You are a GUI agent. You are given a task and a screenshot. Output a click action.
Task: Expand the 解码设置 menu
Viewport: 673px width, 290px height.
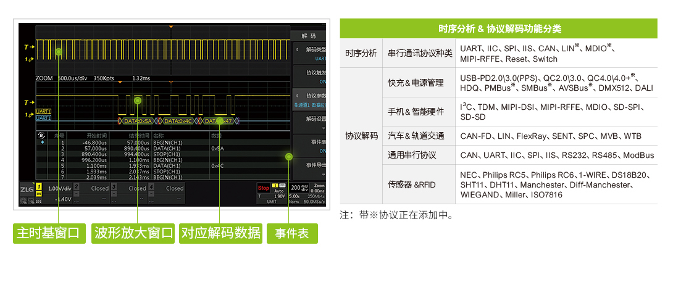(x=309, y=123)
